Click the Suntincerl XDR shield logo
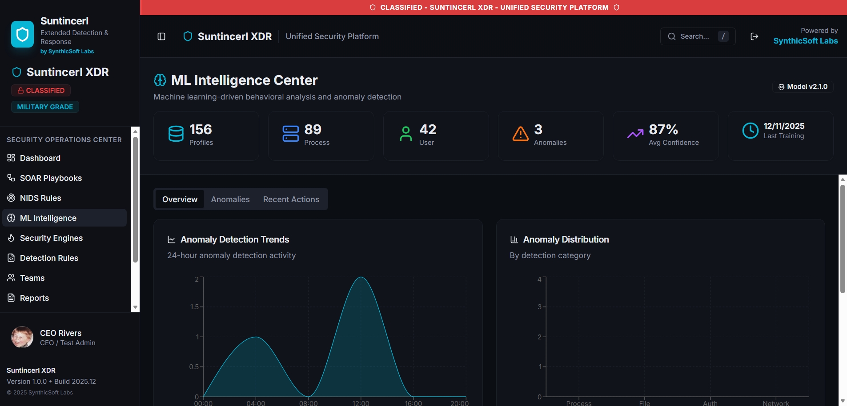Image resolution: width=847 pixels, height=406 pixels. [x=187, y=36]
